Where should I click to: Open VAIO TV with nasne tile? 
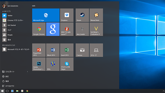point(67,29)
